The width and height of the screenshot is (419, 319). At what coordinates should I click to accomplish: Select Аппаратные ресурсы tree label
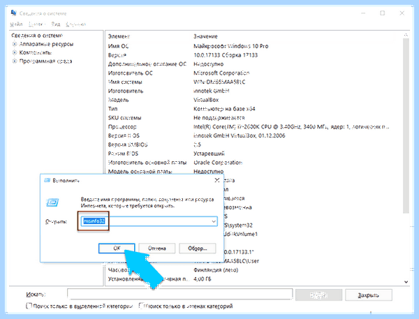tap(46, 44)
